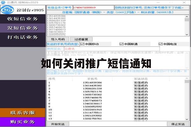Click the 使用签名 input field
The height and width of the screenshot is (127, 191).
(x=112, y=49)
